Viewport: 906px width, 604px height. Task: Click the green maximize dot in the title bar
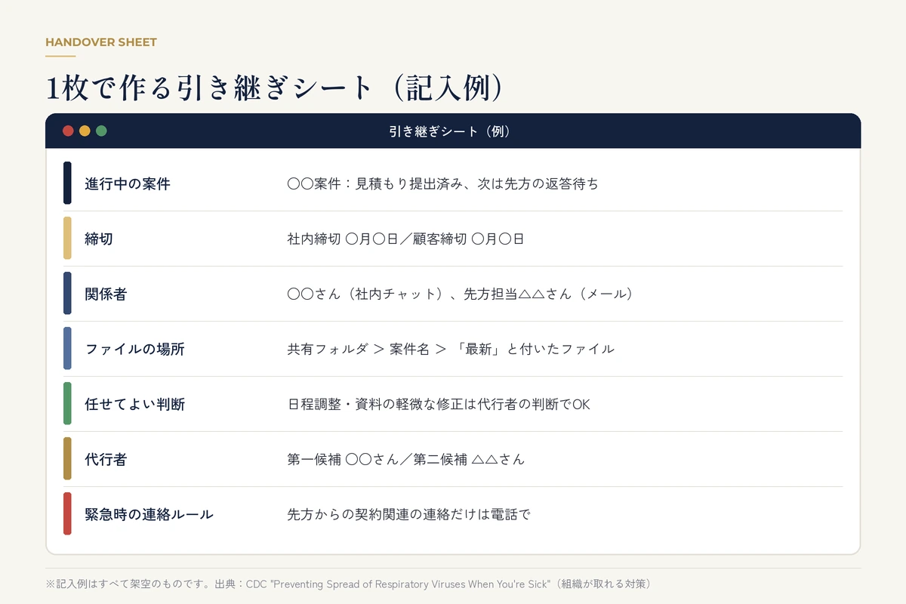tap(101, 131)
